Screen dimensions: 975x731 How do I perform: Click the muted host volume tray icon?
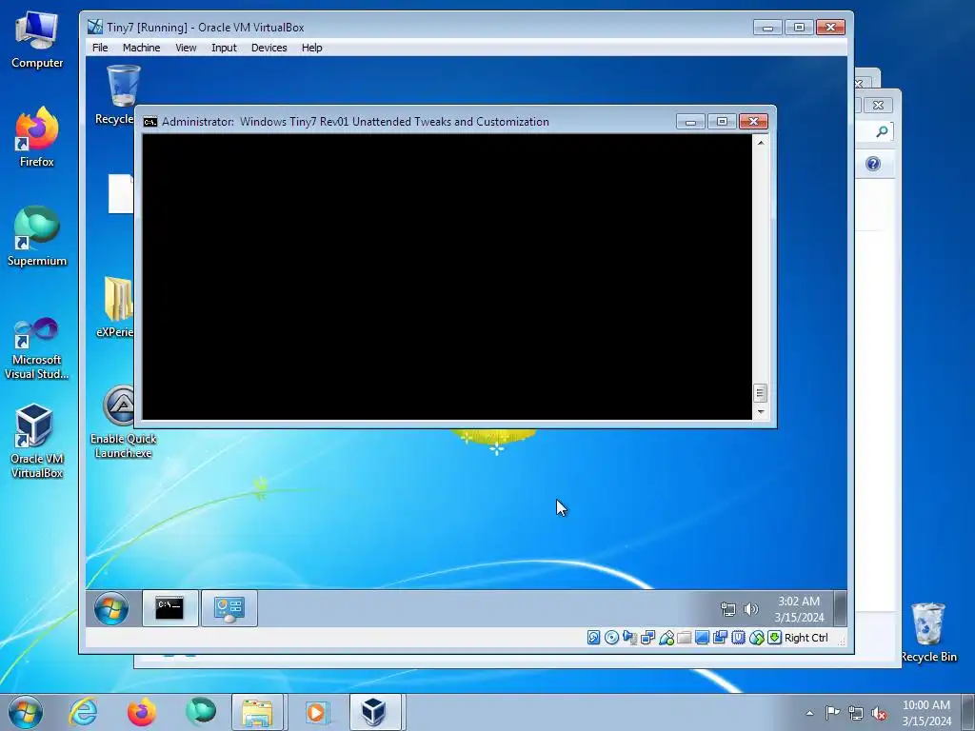[x=879, y=713]
